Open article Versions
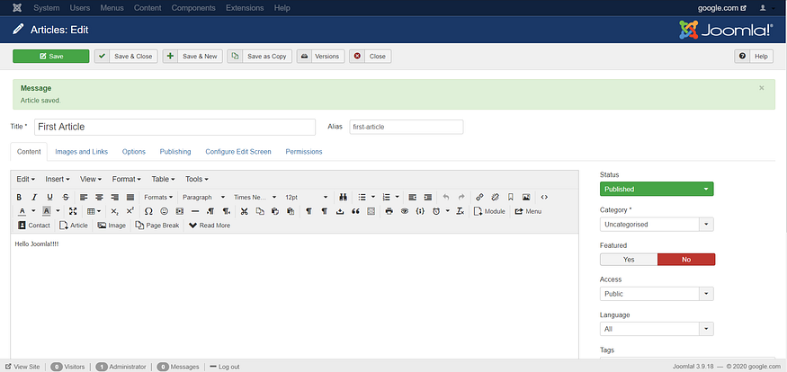 (x=321, y=56)
